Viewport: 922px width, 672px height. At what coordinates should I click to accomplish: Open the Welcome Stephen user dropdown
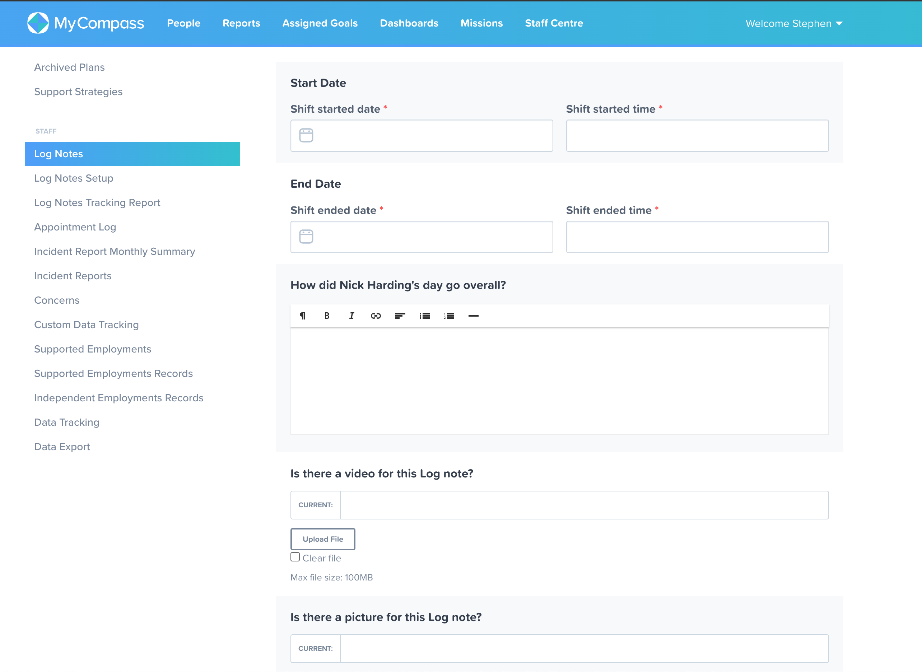[794, 24]
